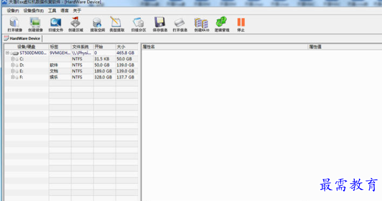382x201 pixels.
Task: Click the 软件 label in the D: row
Action: (54, 65)
